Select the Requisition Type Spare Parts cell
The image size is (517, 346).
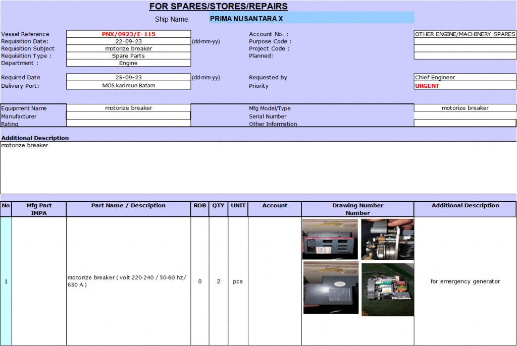(128, 56)
